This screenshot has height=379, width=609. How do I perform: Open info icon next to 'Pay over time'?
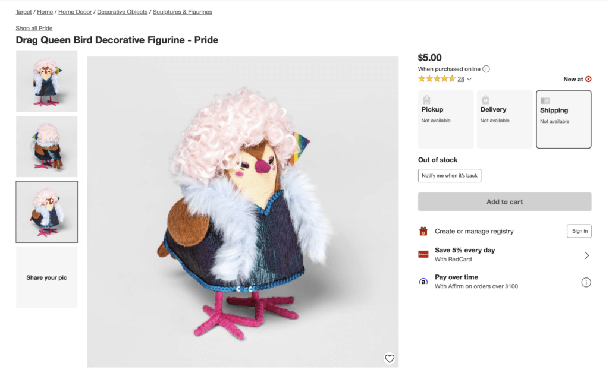586,282
